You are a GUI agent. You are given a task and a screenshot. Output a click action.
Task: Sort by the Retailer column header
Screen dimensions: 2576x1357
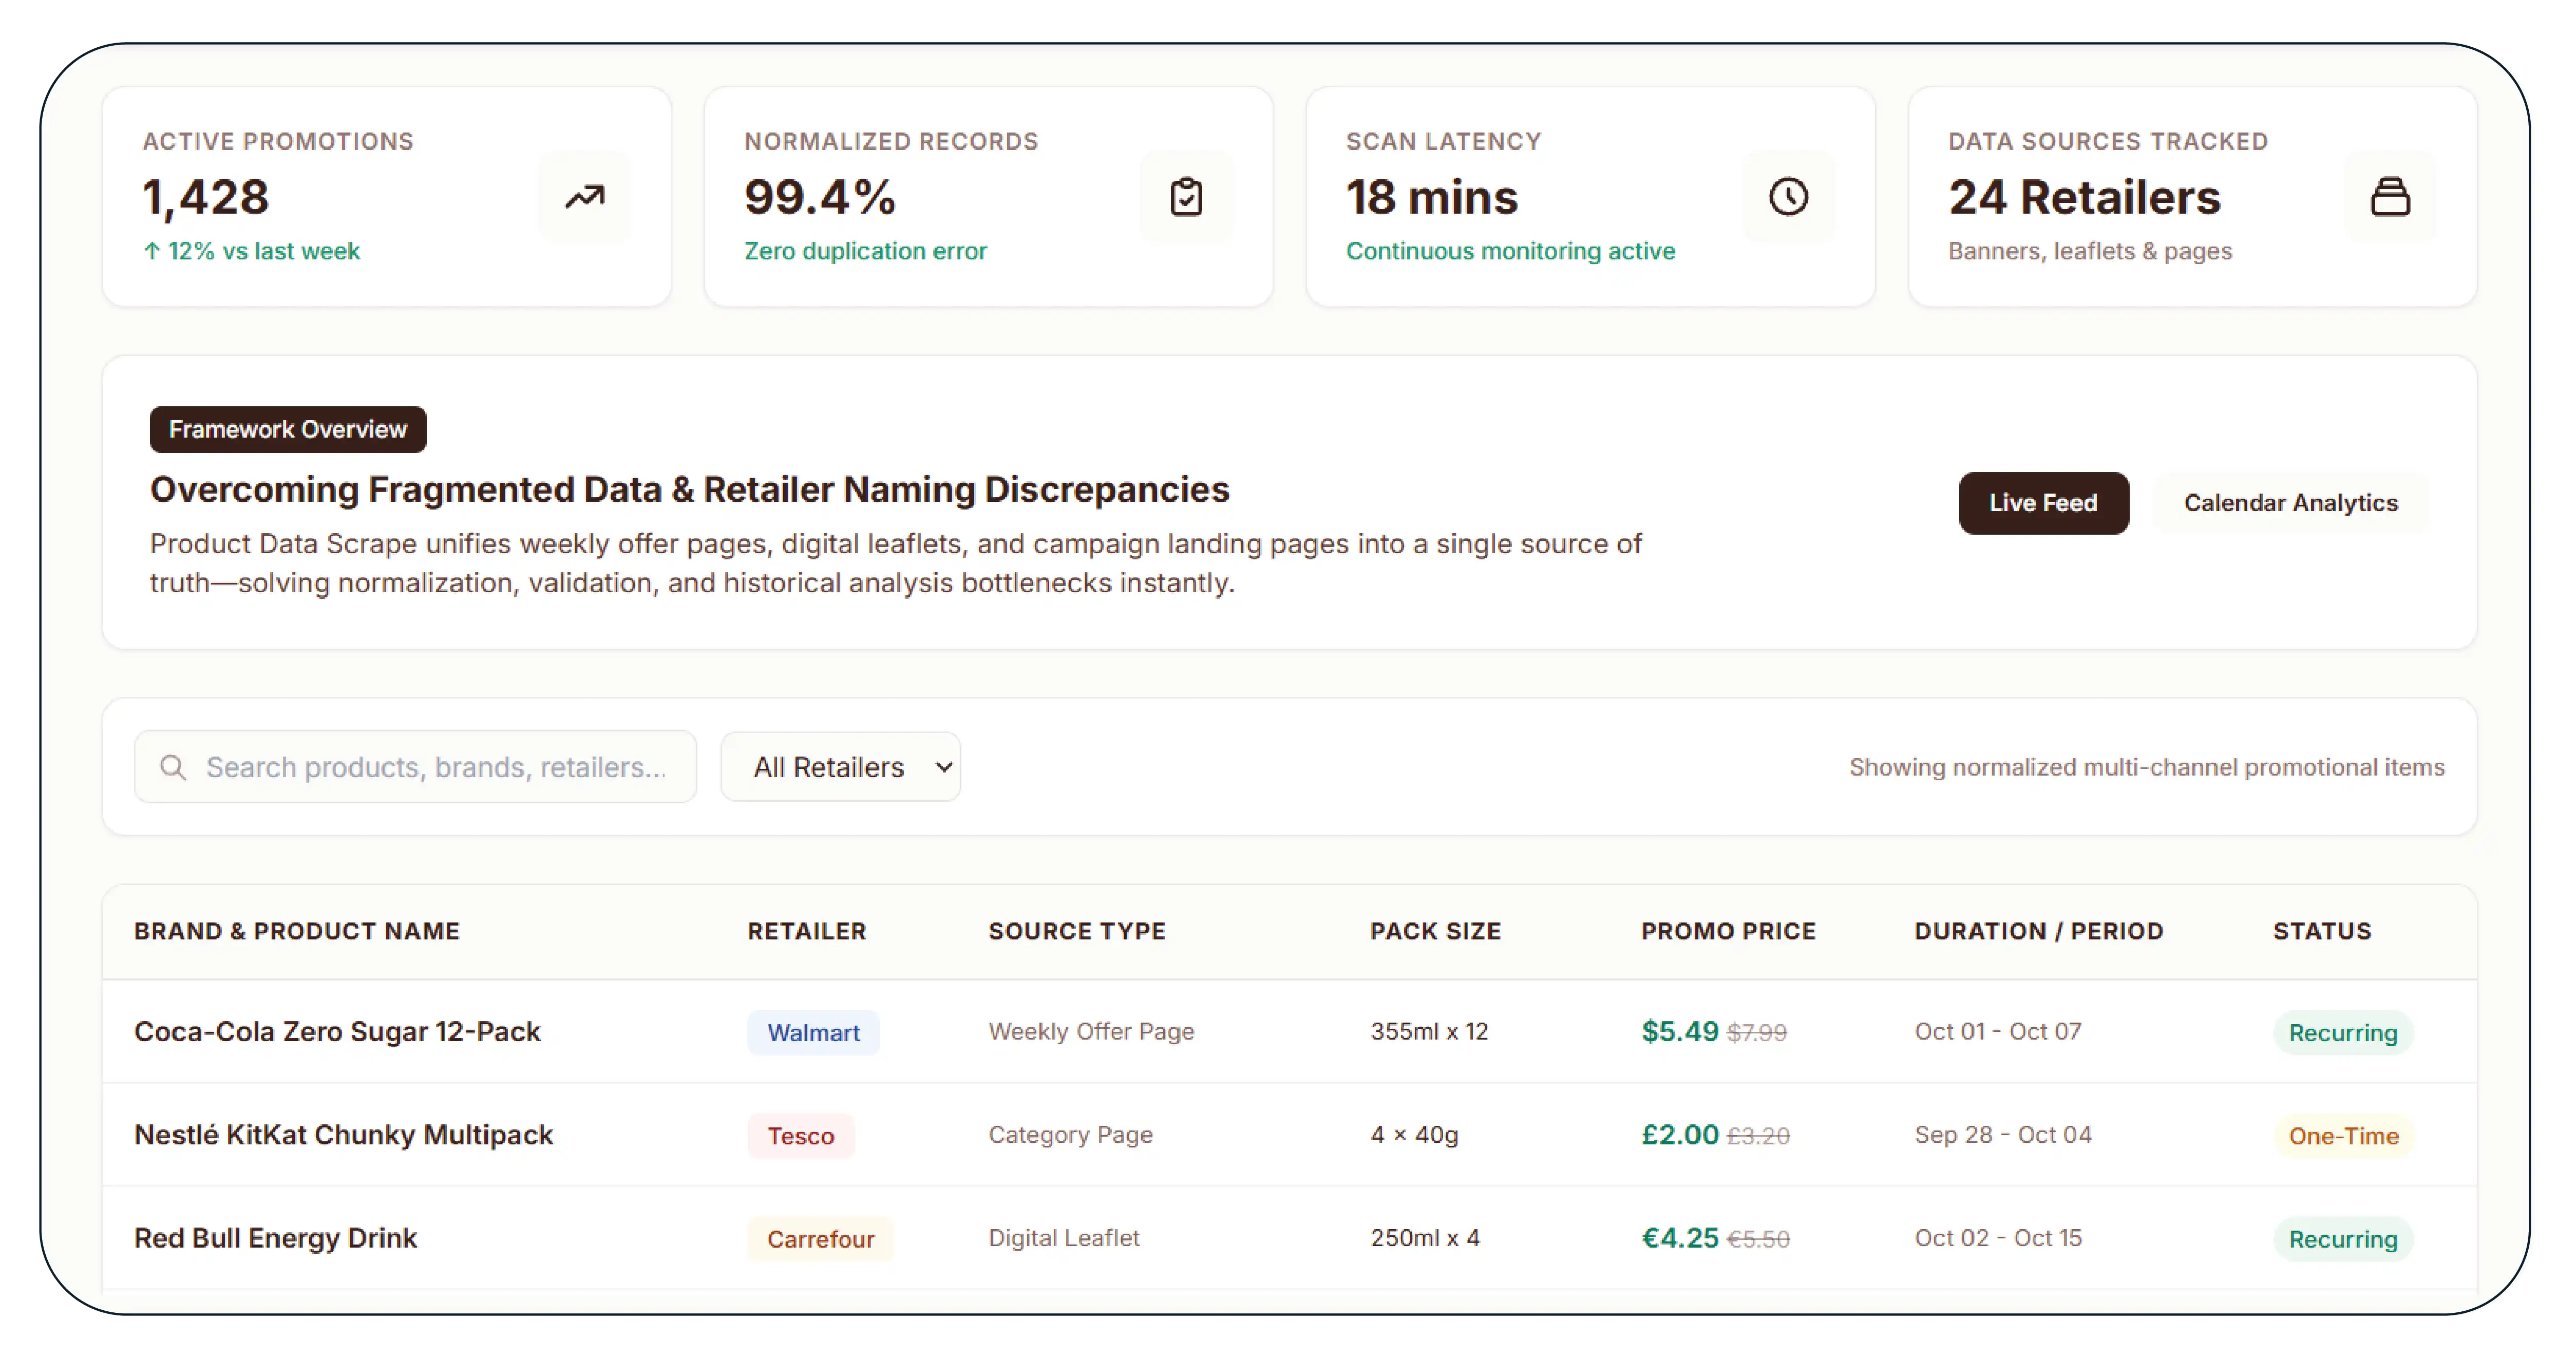coord(807,931)
